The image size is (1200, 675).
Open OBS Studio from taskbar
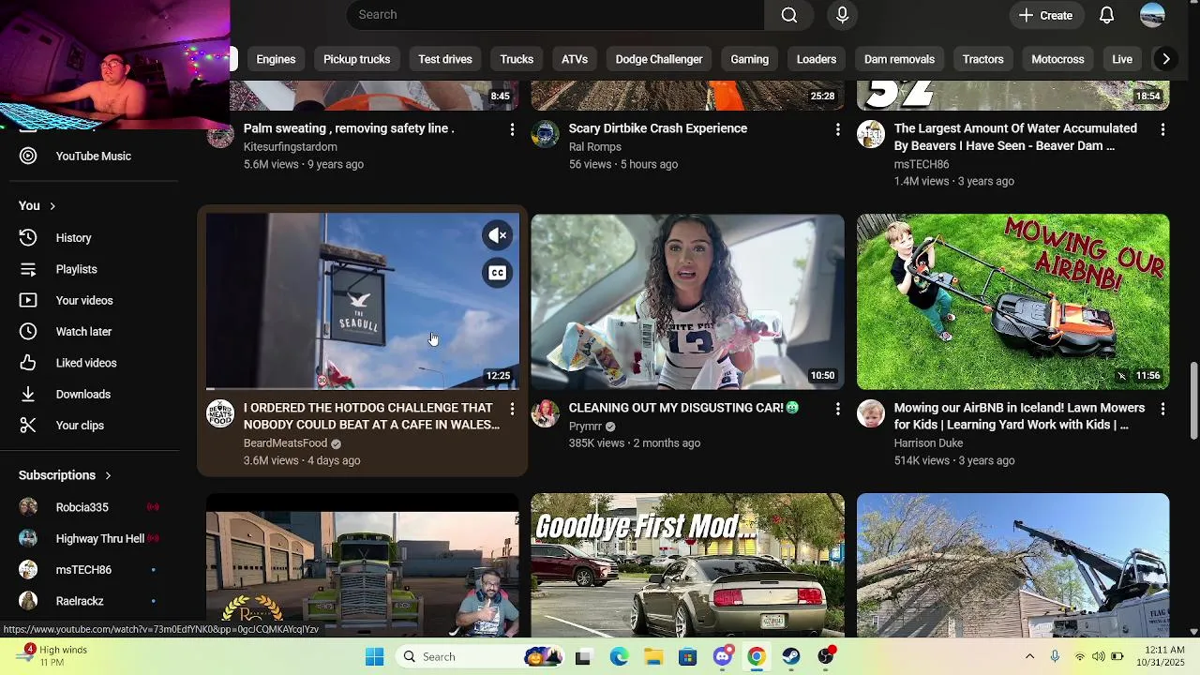(x=826, y=656)
